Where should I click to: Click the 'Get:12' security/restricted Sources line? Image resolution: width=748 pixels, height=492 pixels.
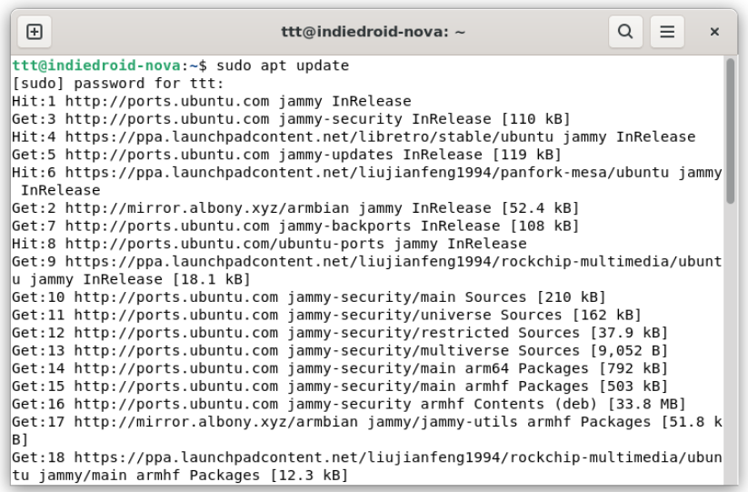(340, 333)
